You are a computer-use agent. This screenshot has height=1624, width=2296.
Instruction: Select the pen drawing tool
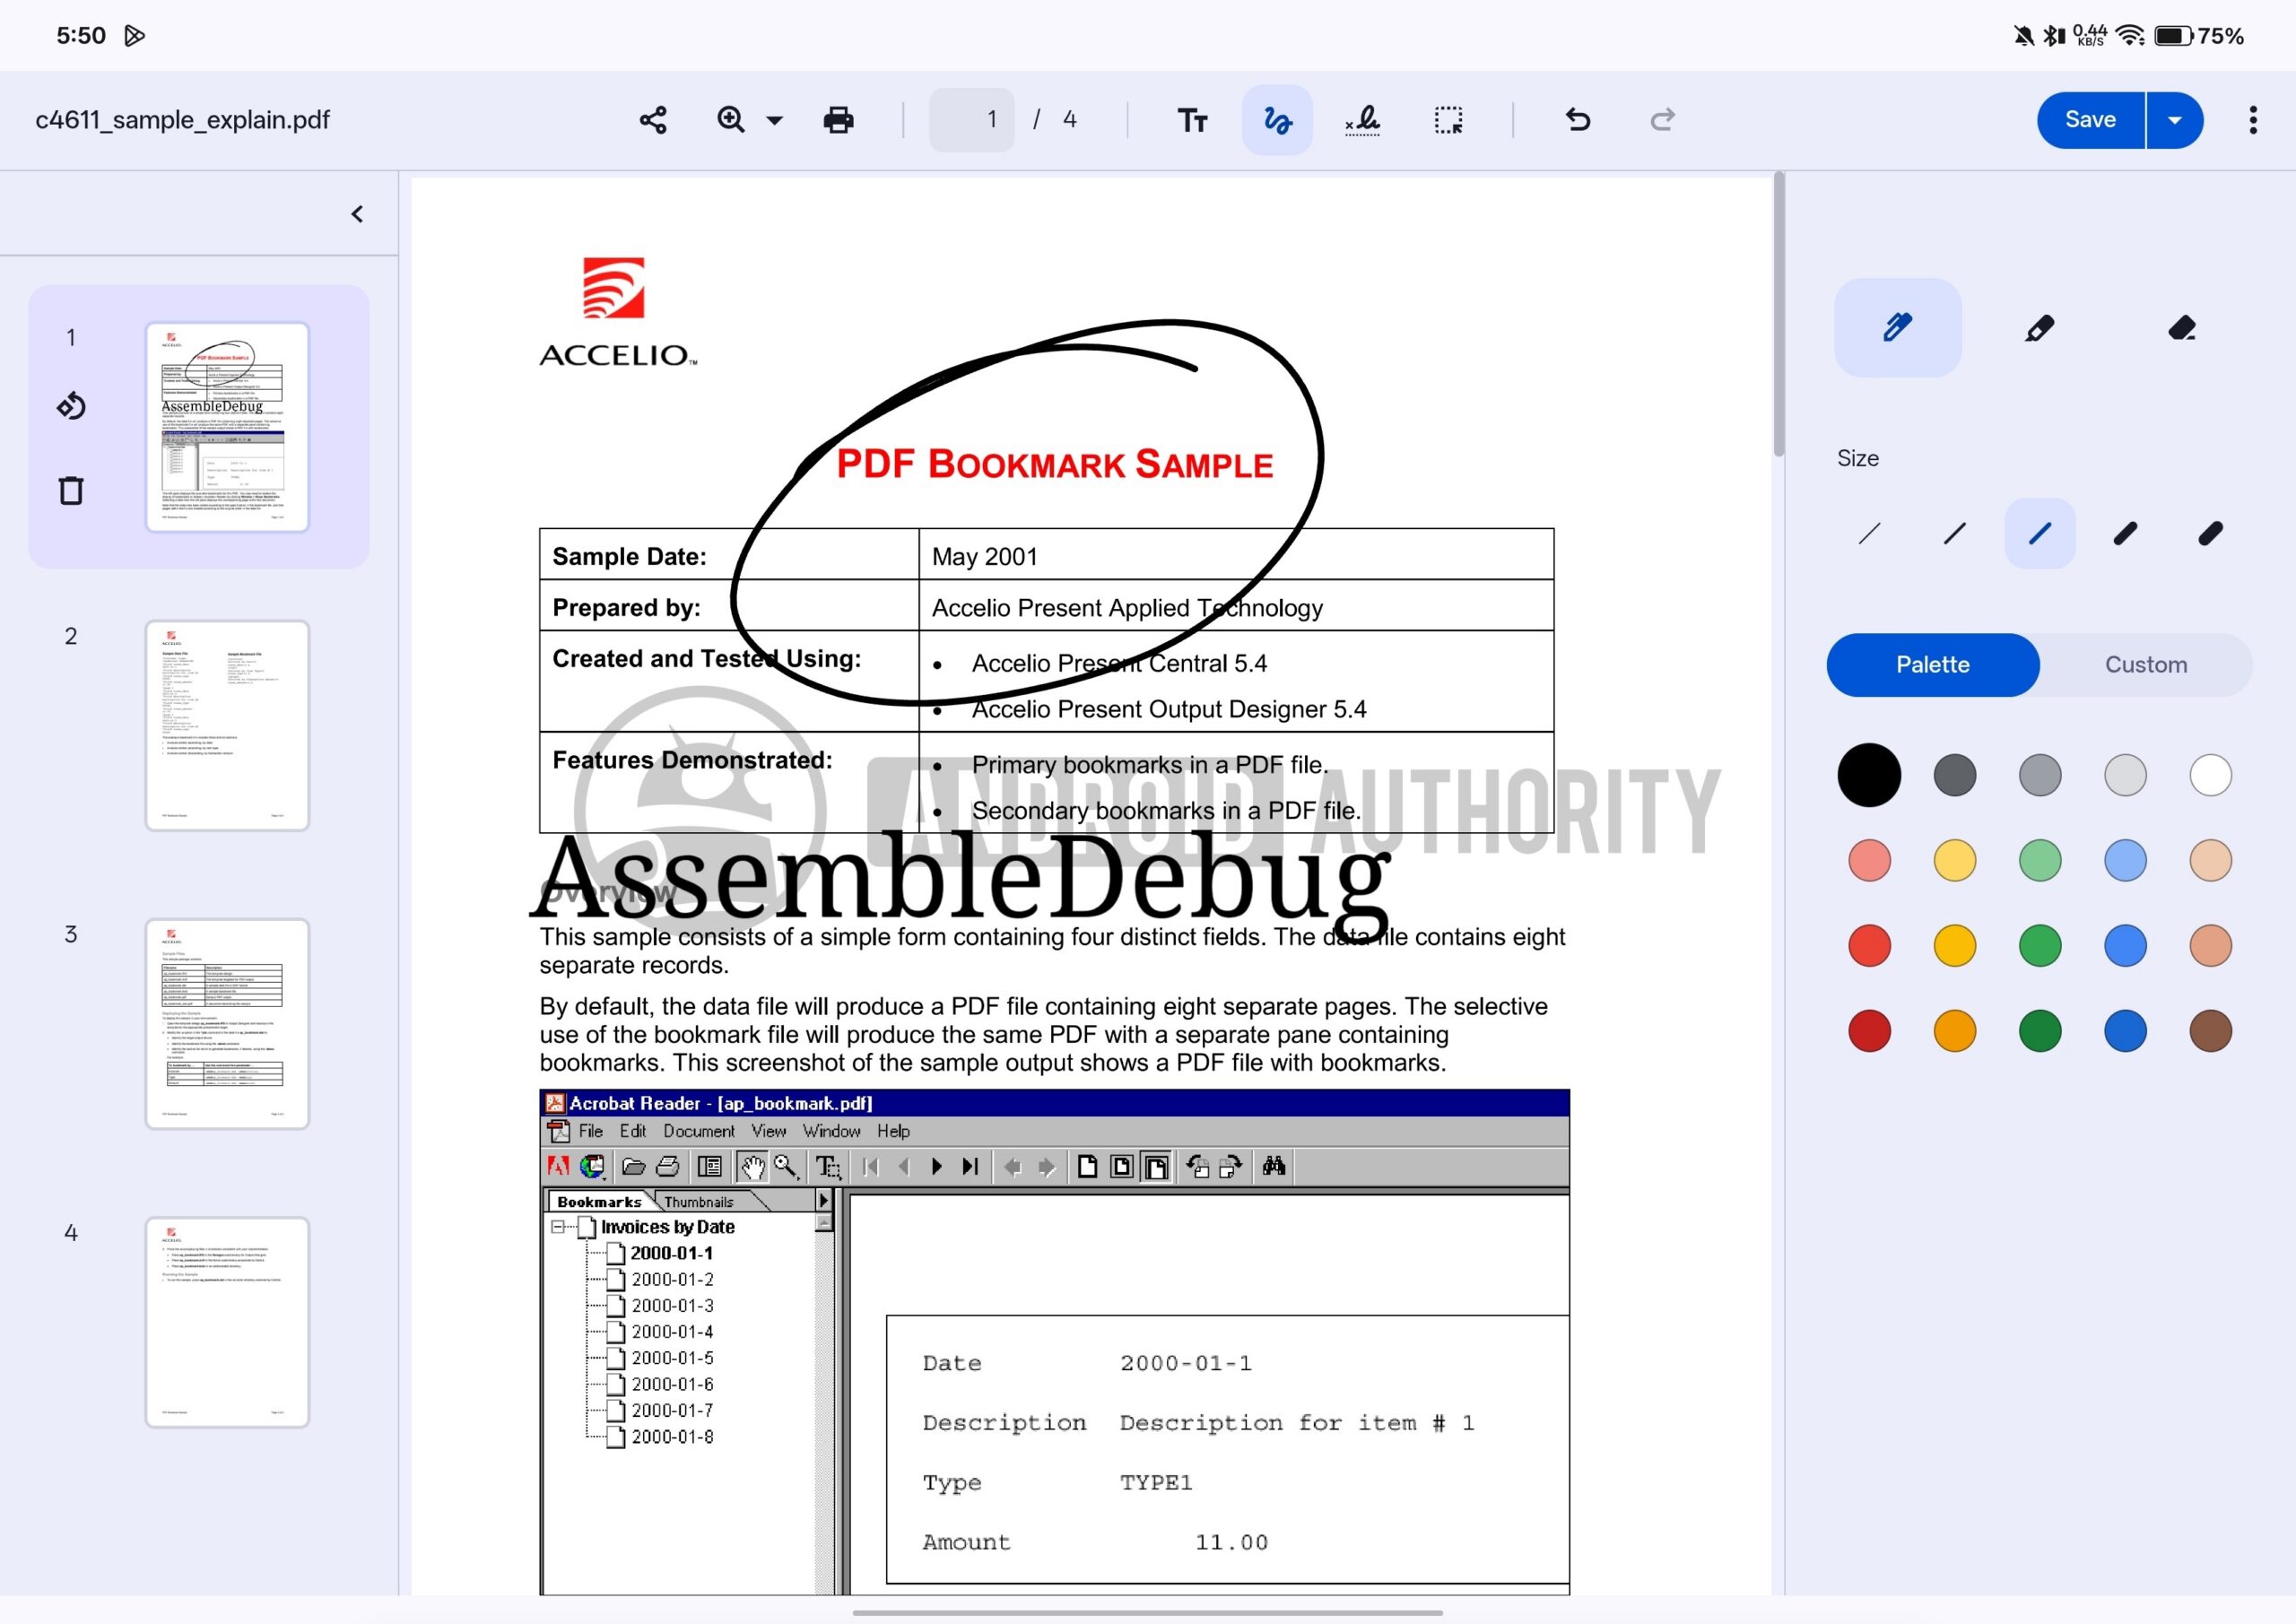tap(1898, 327)
